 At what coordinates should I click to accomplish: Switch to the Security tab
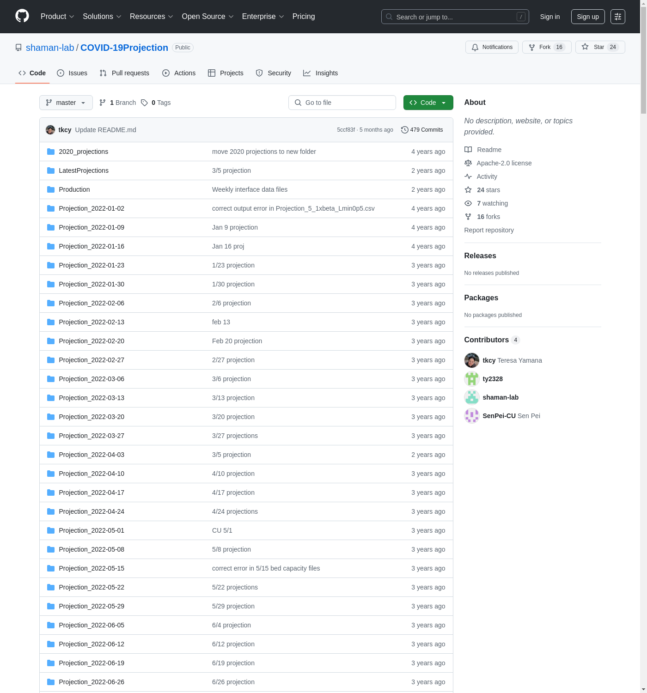point(274,73)
